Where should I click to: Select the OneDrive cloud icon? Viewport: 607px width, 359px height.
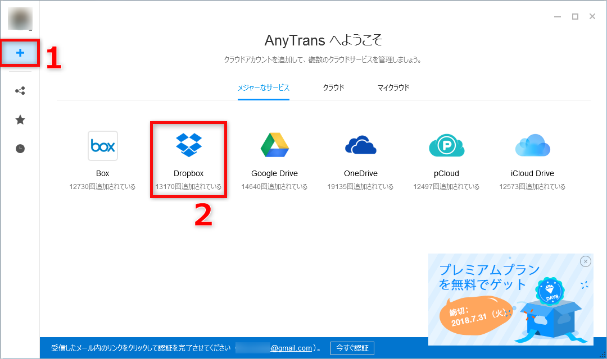(360, 145)
